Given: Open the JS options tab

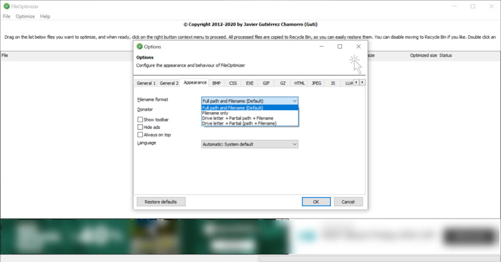Looking at the screenshot, I should (333, 83).
